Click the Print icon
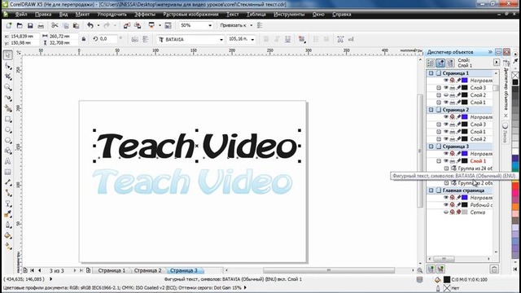 41,25
